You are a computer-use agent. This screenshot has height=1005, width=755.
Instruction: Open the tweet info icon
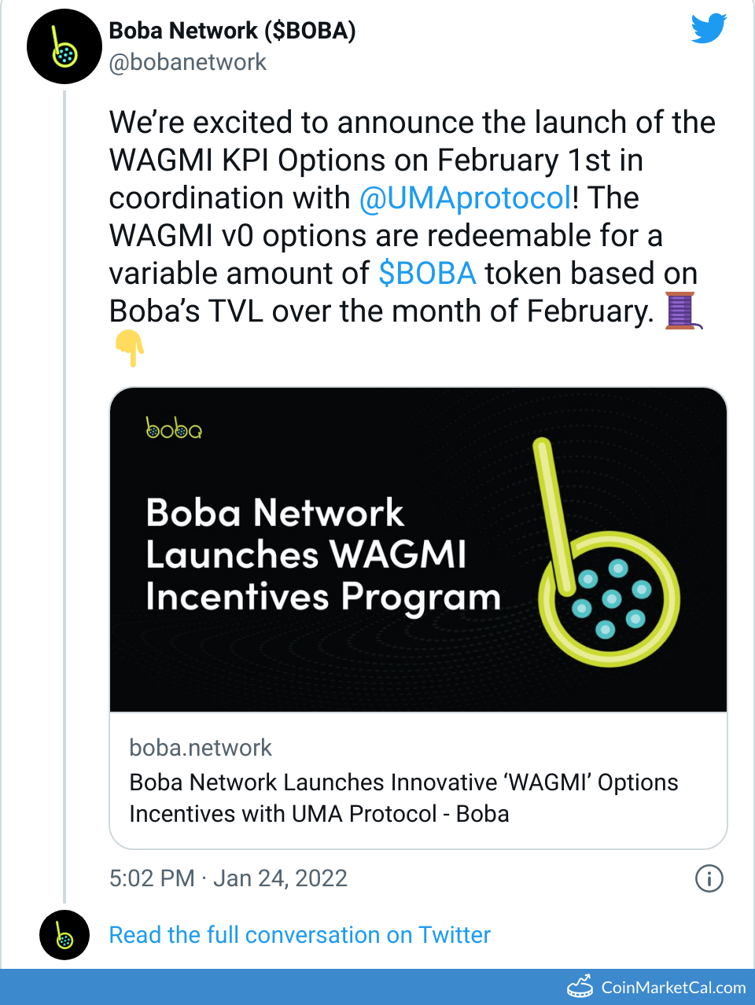click(x=709, y=878)
